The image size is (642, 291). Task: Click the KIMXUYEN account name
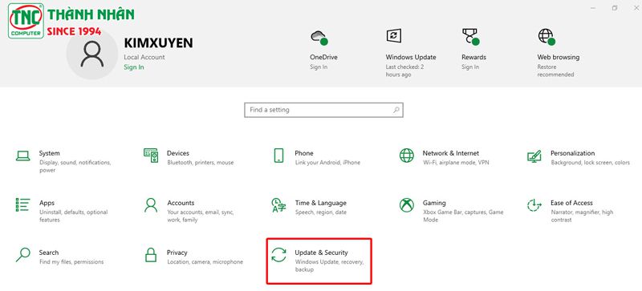click(x=158, y=43)
